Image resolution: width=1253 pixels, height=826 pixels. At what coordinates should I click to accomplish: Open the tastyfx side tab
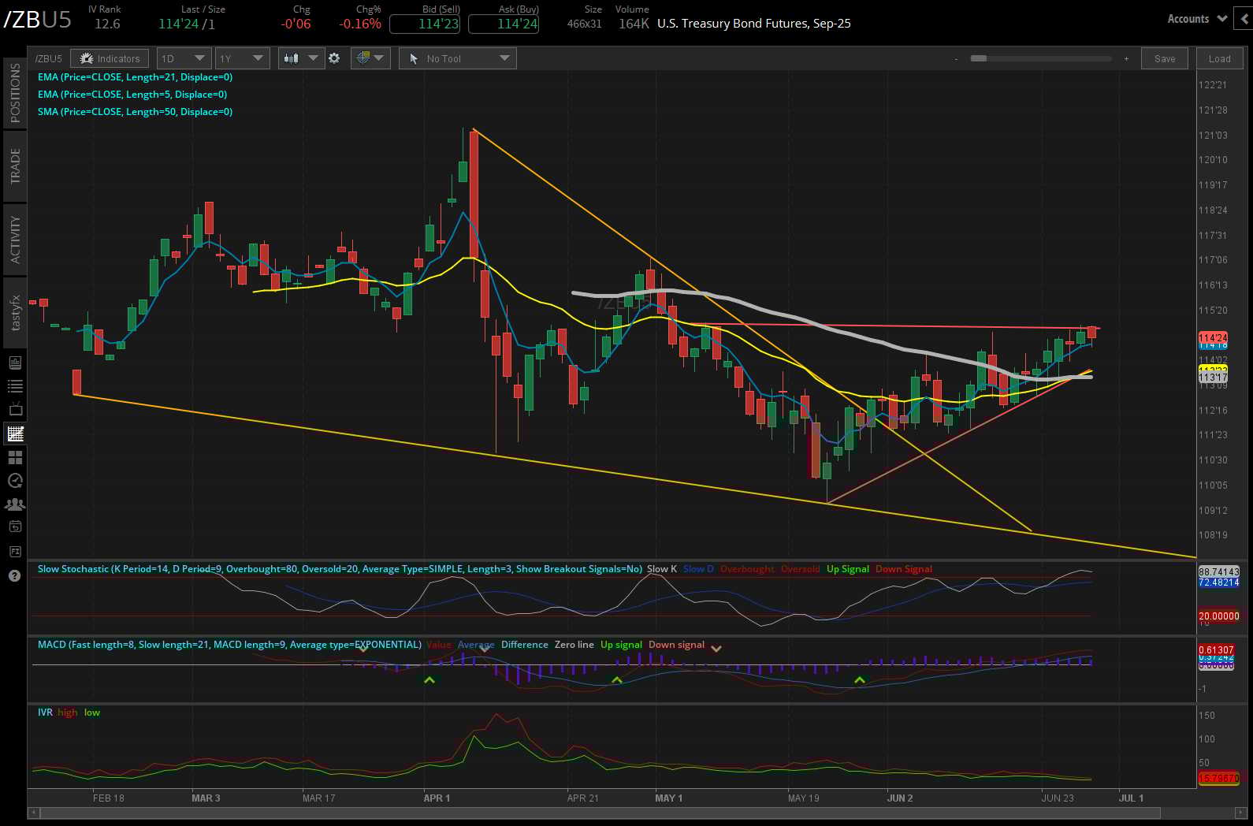tap(15, 313)
